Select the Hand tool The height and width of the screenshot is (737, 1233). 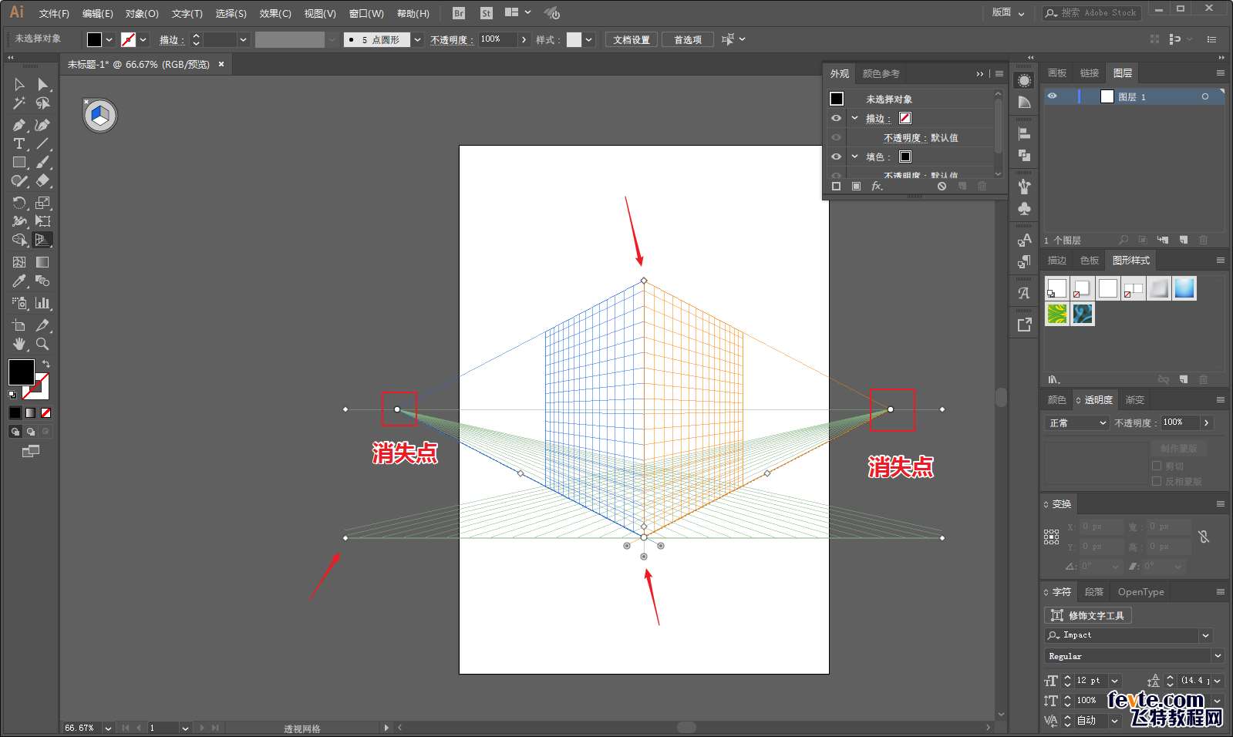(19, 344)
